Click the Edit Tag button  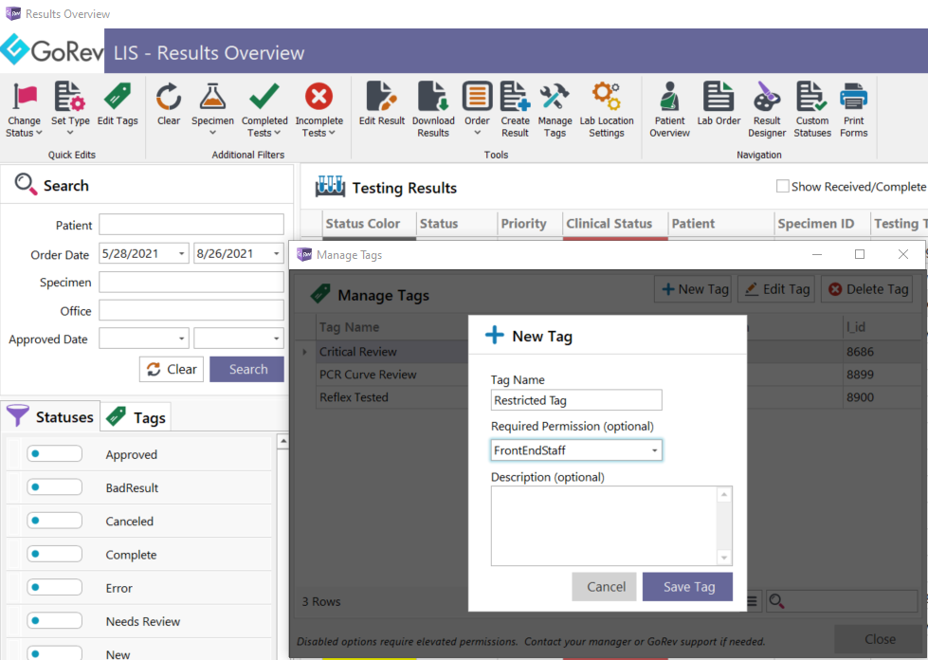[776, 289]
